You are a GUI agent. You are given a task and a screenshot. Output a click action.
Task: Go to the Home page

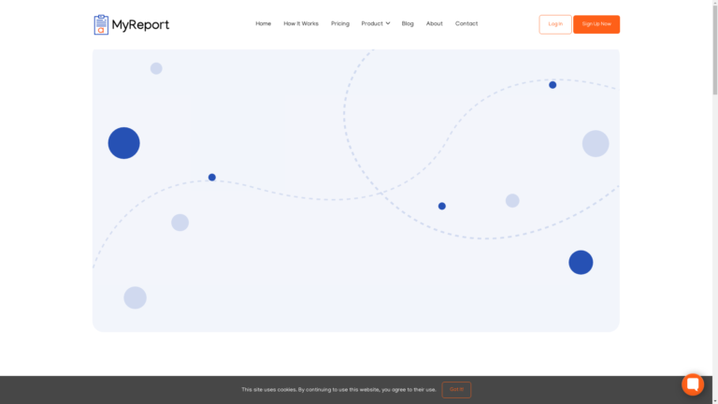tap(264, 23)
